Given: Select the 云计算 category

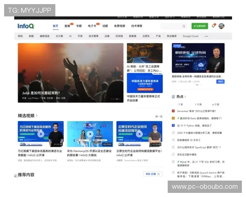Looking at the screenshot, I should pos(59,36).
